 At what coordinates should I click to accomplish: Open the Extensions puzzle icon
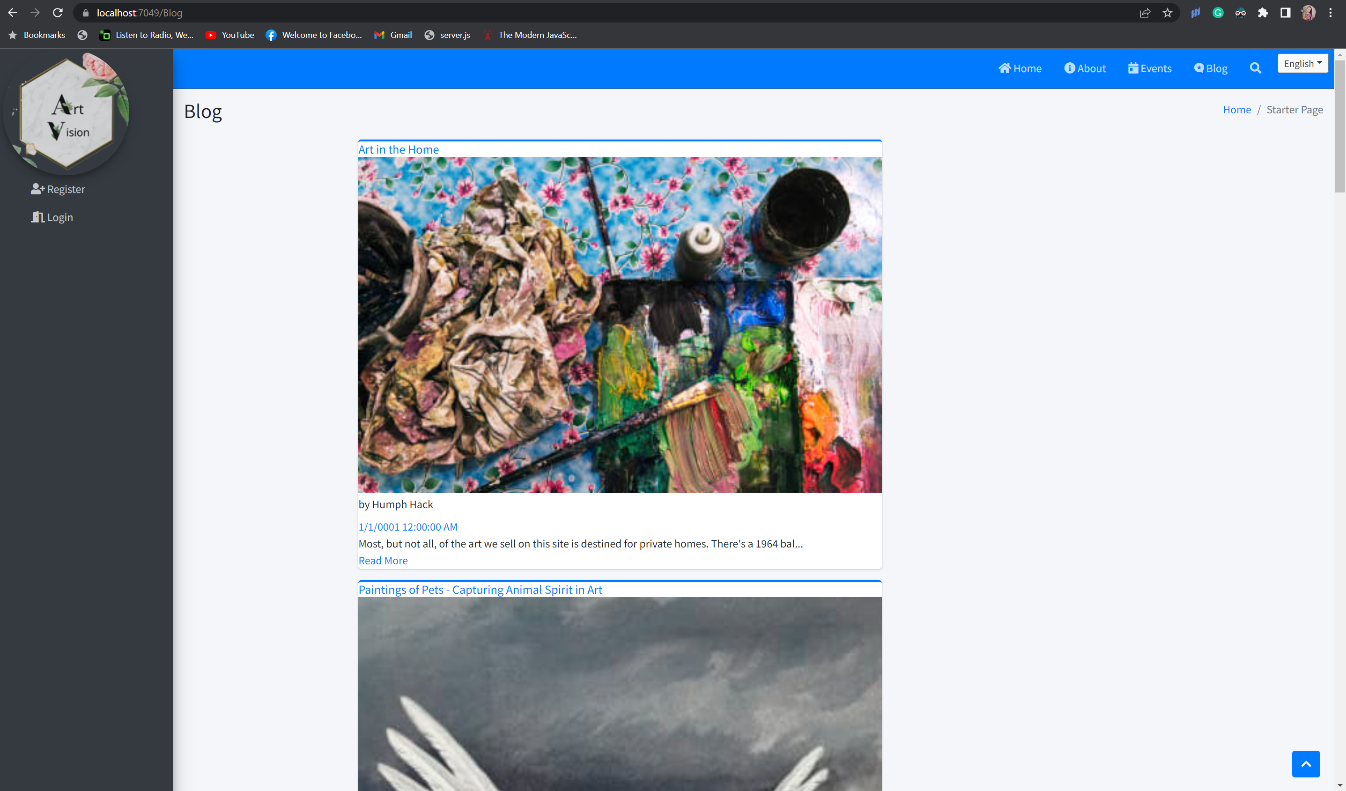[1263, 13]
